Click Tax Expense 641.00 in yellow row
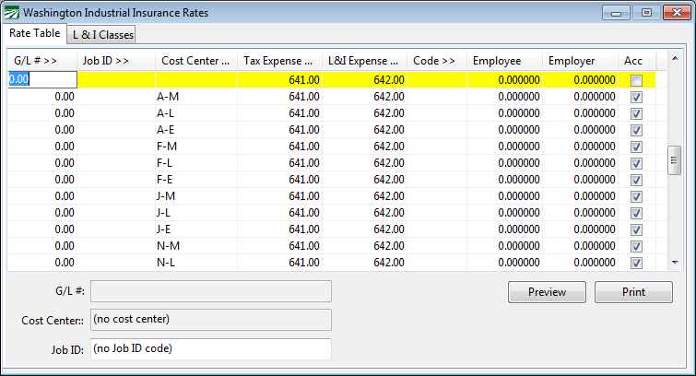 click(279, 80)
